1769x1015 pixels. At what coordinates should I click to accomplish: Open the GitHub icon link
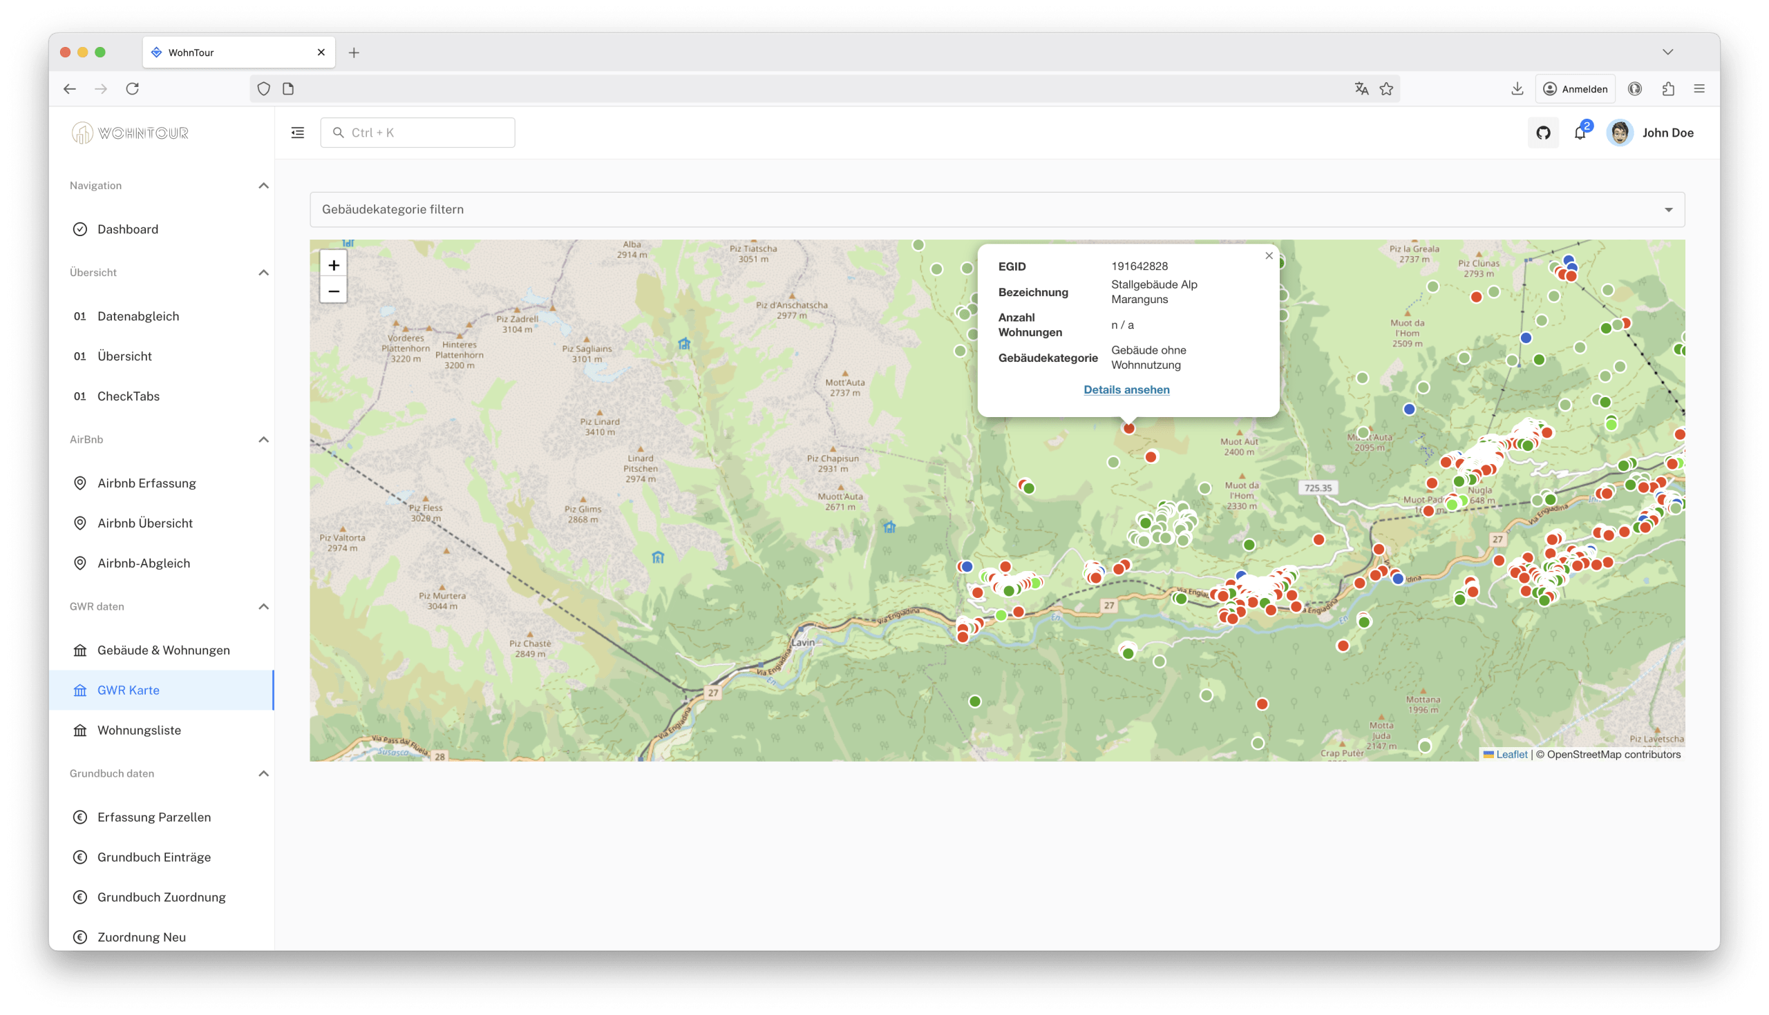(1542, 133)
